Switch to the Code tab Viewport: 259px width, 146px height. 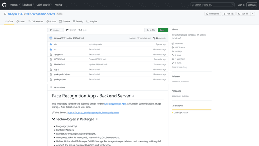click(x=9, y=21)
